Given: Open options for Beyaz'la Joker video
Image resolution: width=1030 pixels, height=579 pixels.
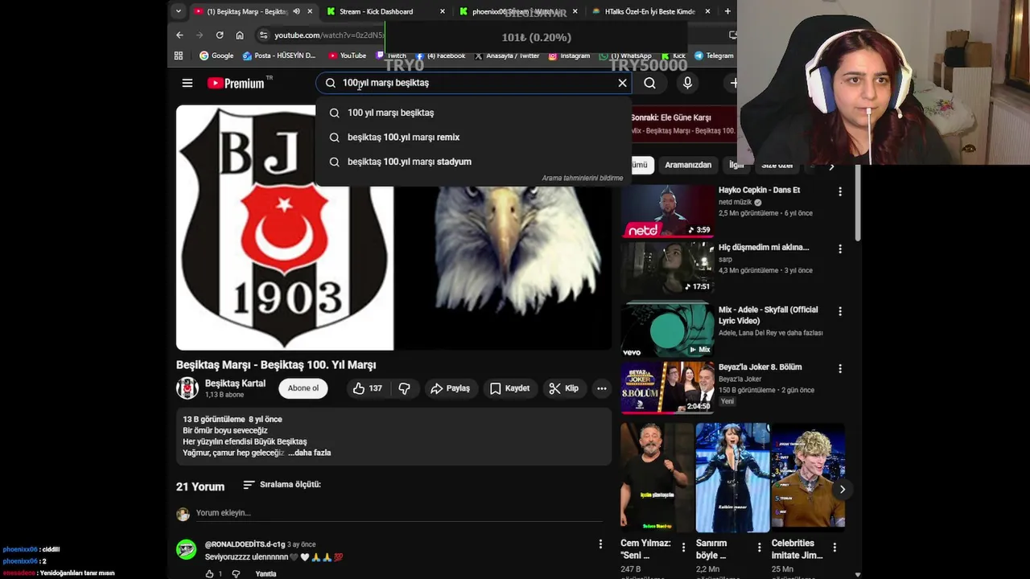Looking at the screenshot, I should point(840,368).
